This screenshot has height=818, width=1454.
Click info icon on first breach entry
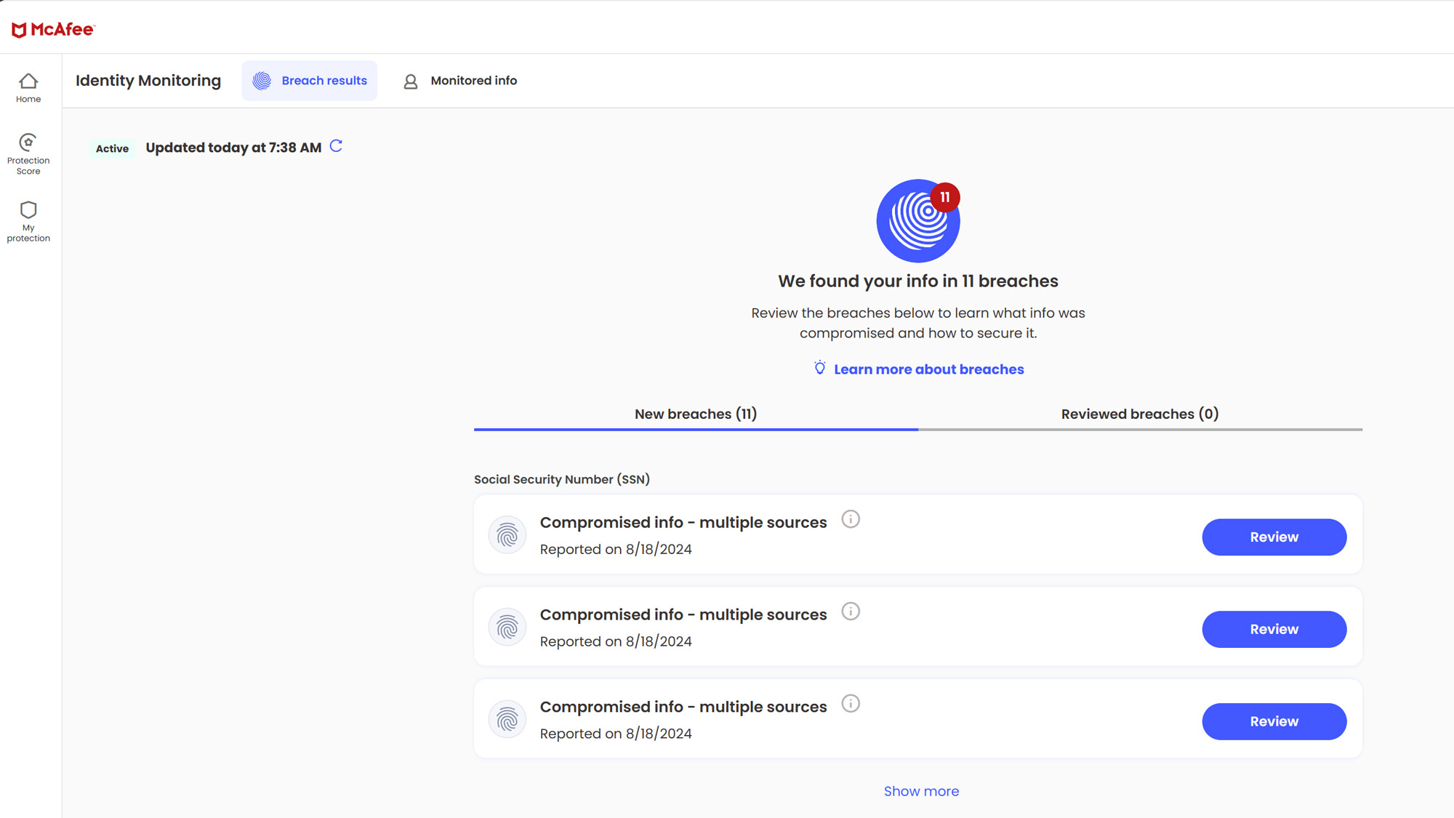click(851, 519)
